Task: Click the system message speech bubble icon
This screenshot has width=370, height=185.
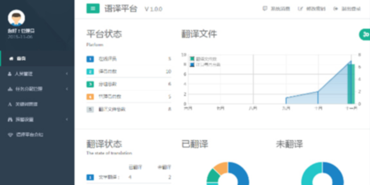Action: [265, 9]
